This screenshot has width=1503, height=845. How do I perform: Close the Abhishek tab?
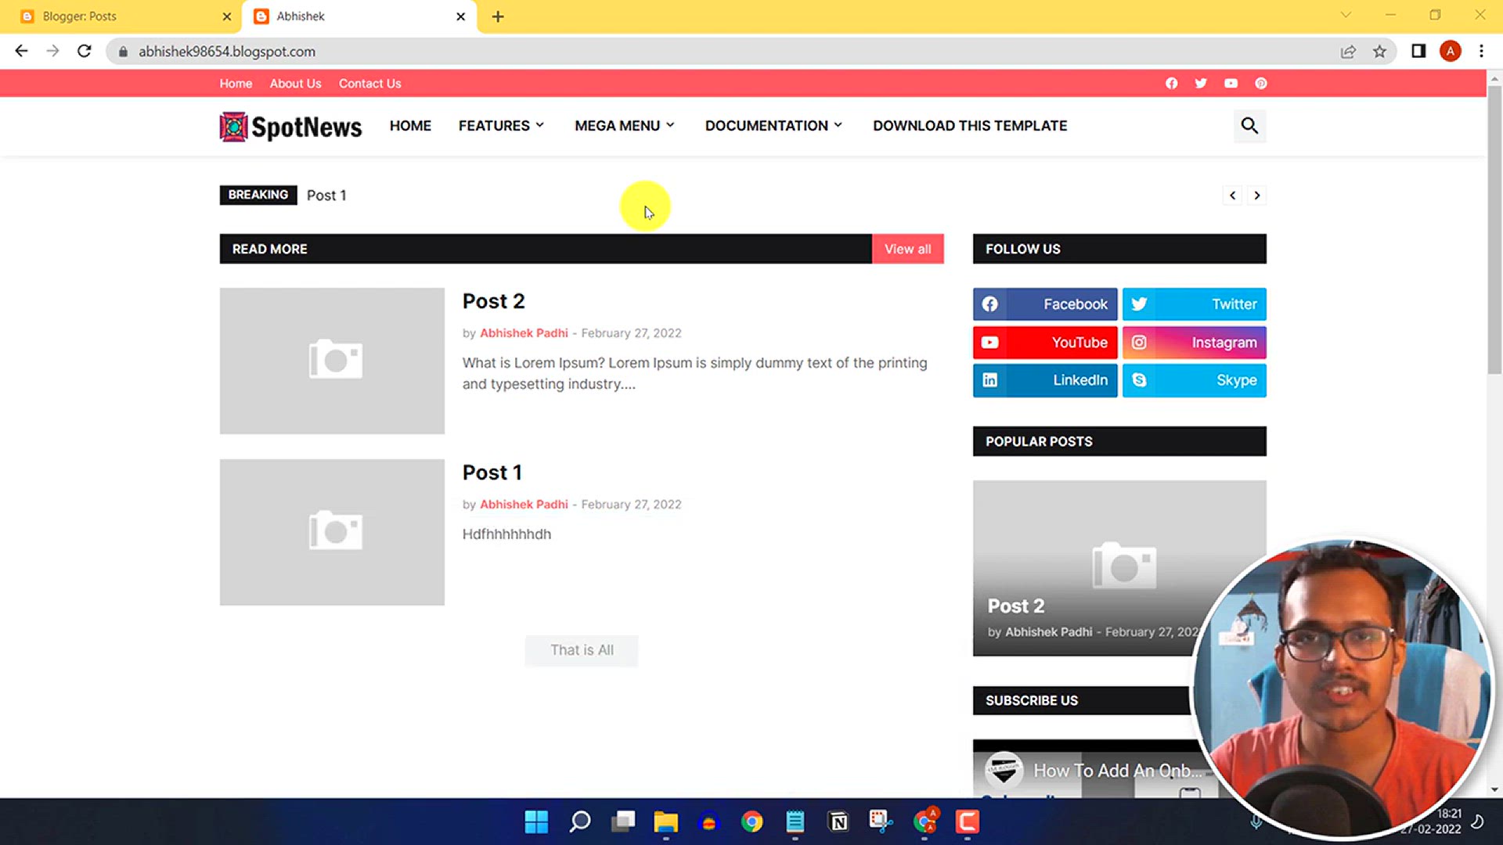(460, 16)
